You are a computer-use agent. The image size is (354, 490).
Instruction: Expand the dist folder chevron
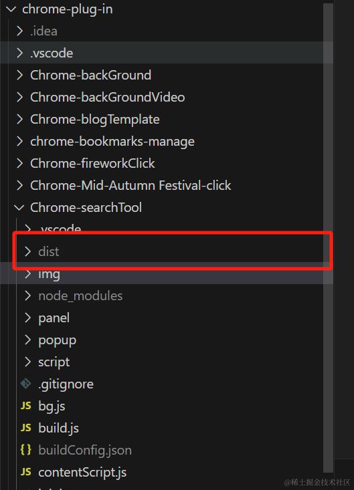click(27, 251)
